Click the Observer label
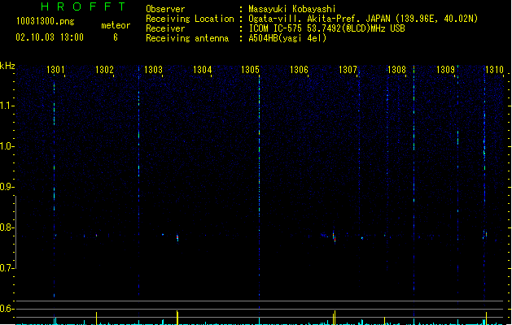Viewport: 512px width, 325px height. pyautogui.click(x=165, y=9)
